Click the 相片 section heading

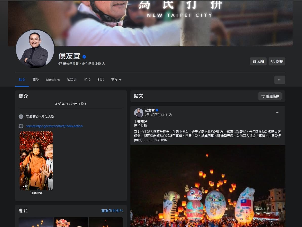click(23, 211)
